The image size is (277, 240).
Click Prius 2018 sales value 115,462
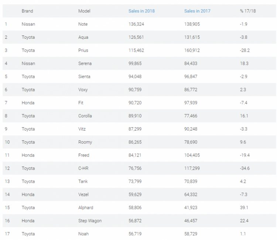pos(136,50)
